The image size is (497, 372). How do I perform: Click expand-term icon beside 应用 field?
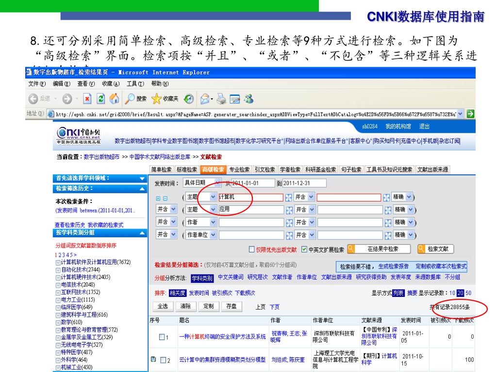(x=289, y=210)
